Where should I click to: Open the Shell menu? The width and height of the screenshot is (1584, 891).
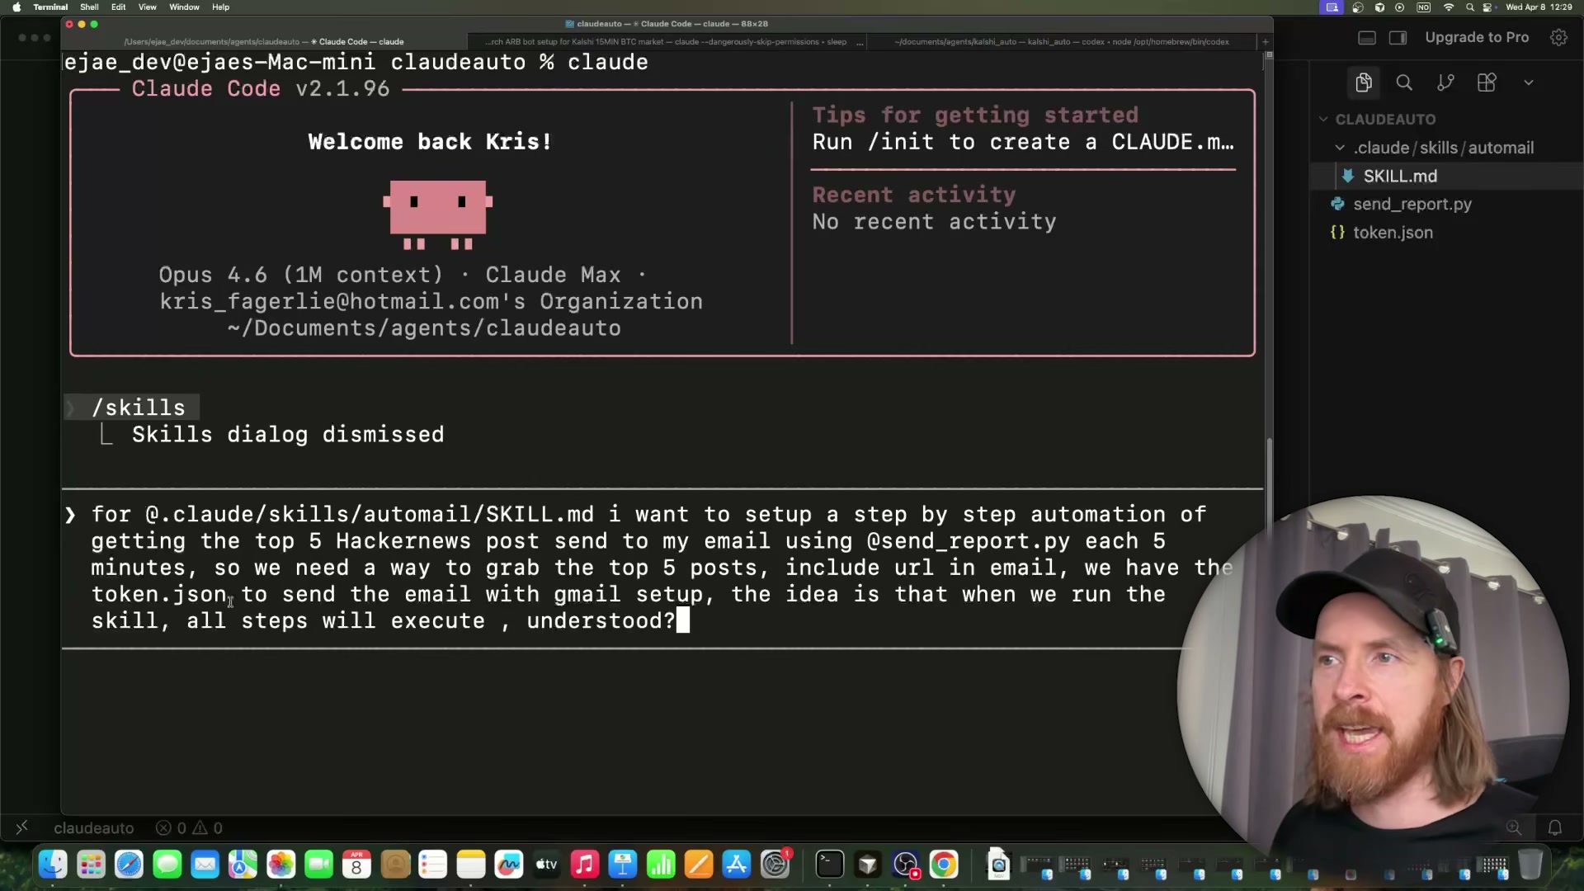click(89, 7)
